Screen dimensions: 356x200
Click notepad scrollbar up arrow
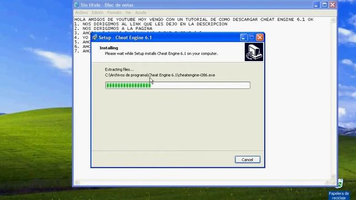[x=333, y=20]
